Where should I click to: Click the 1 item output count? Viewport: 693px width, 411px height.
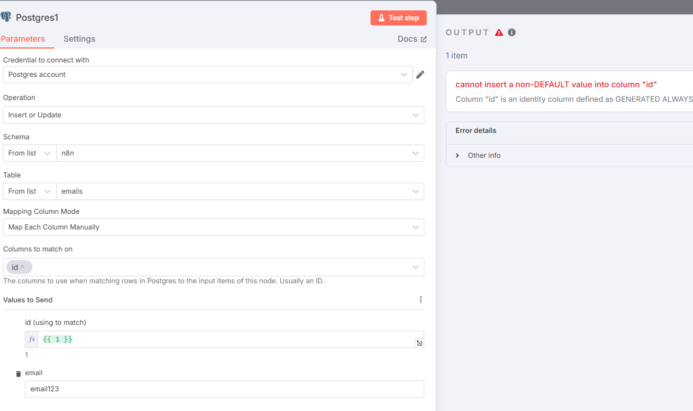(x=457, y=55)
